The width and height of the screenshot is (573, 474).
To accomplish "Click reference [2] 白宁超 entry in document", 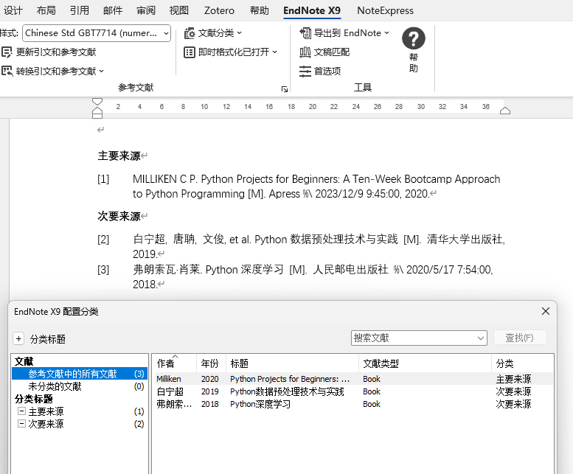I will [302, 246].
